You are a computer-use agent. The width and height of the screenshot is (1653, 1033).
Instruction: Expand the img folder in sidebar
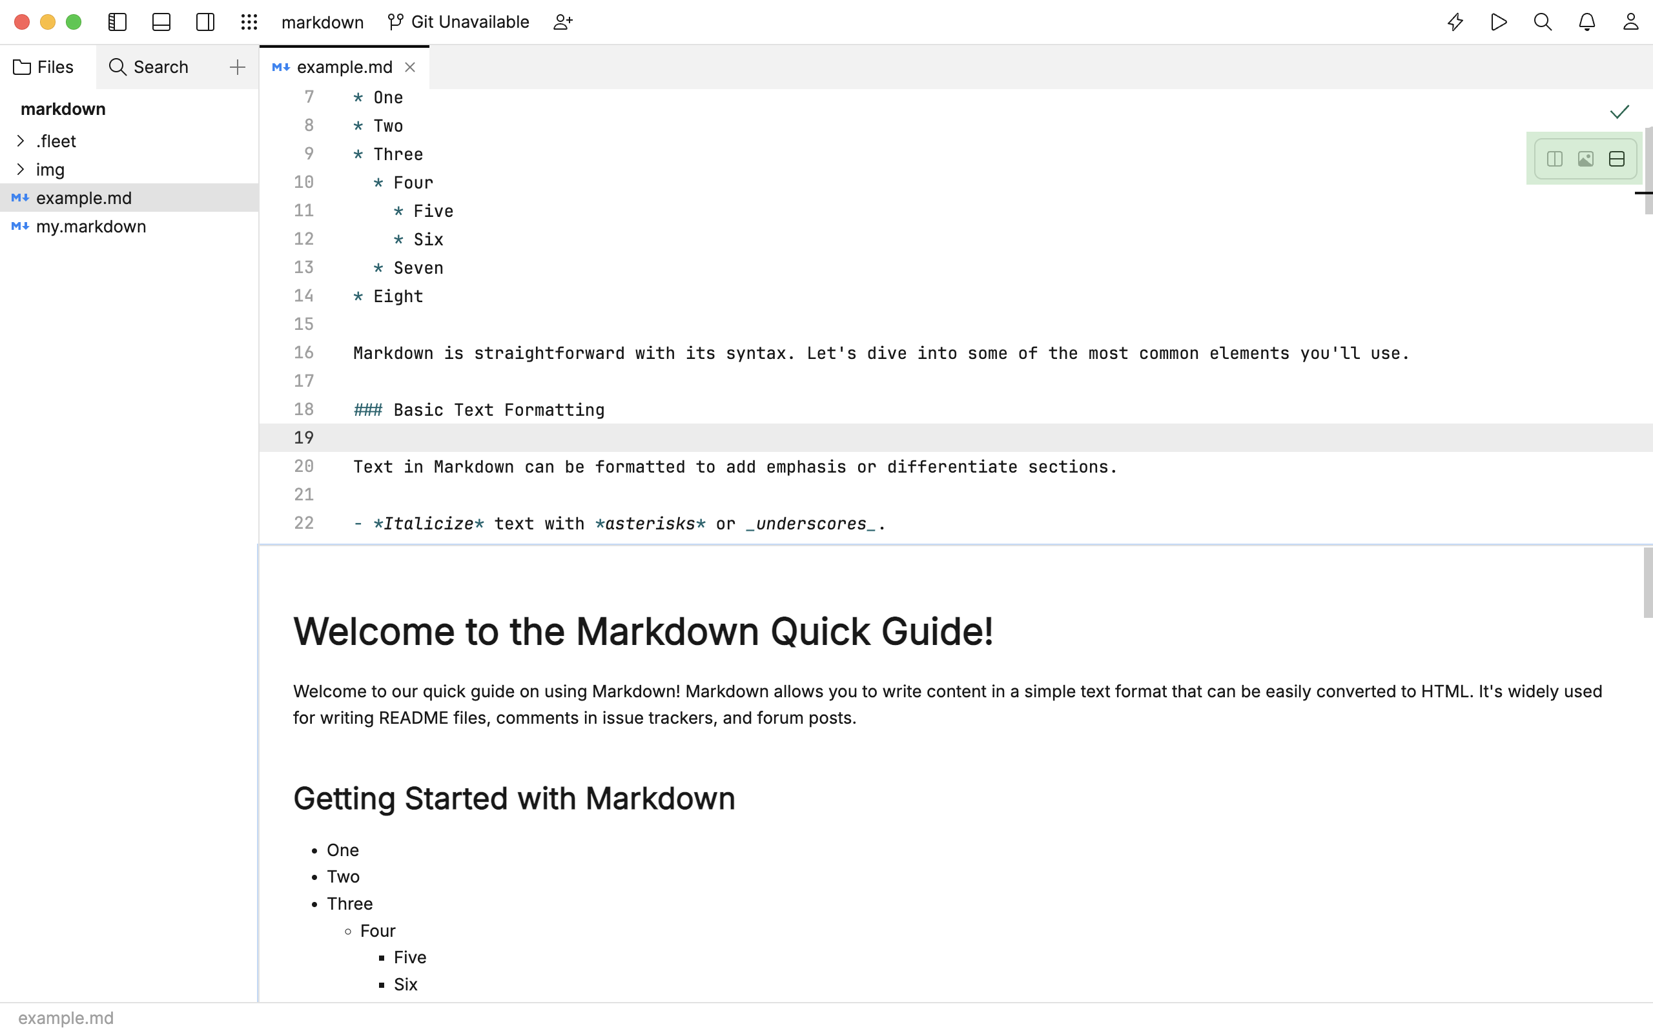click(19, 169)
